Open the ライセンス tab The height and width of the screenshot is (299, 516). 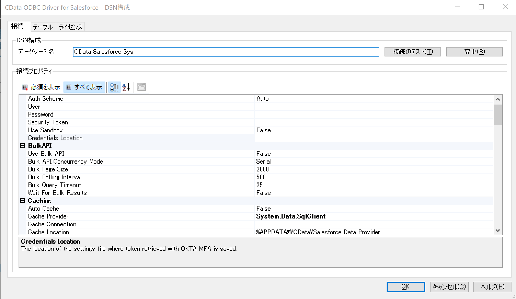(71, 27)
